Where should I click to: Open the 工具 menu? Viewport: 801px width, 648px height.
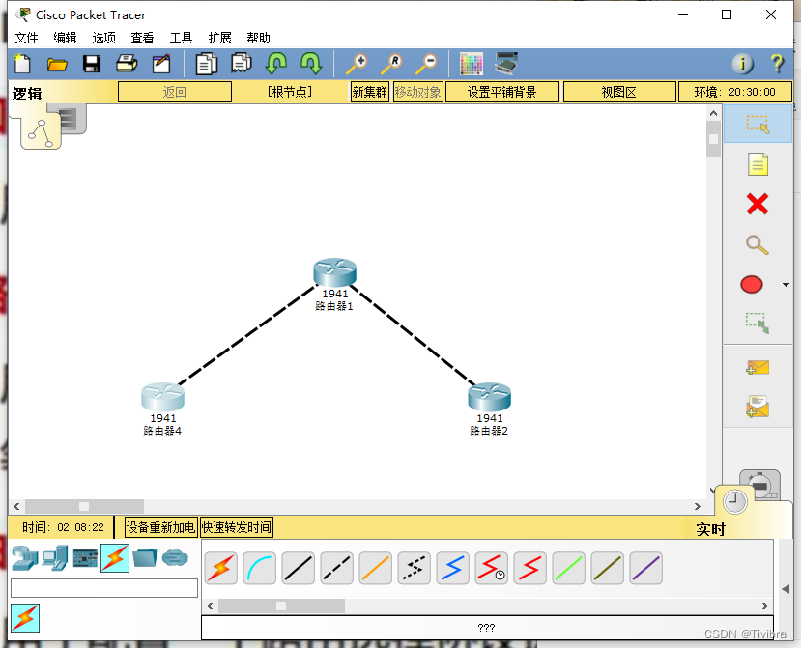point(181,38)
